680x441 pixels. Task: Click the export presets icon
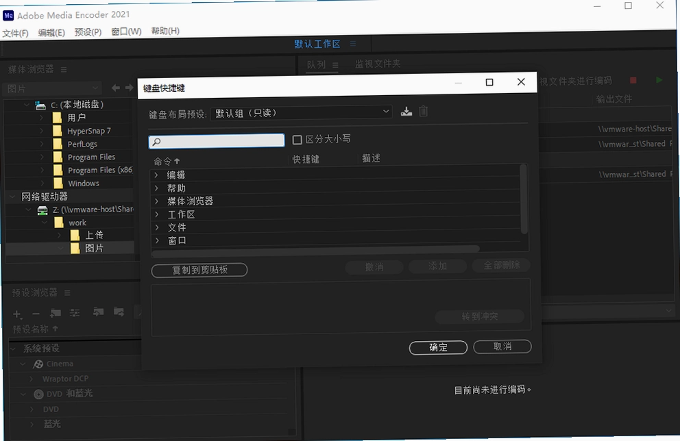point(119,312)
